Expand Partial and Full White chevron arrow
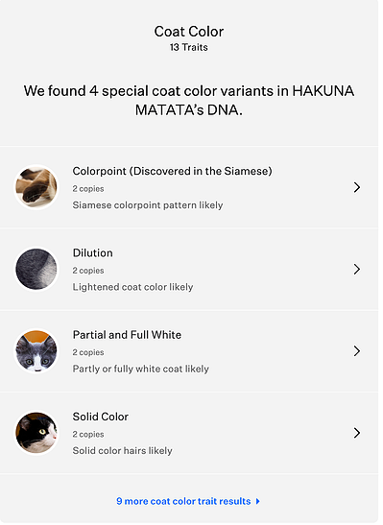 pos(357,351)
